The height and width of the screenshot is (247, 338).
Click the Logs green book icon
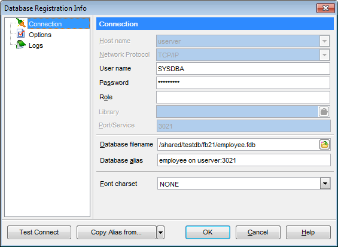click(21, 45)
